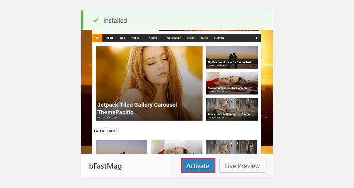This screenshot has width=354, height=188.
Task: Click the orange home icon in theme preview
Action: 97,38
